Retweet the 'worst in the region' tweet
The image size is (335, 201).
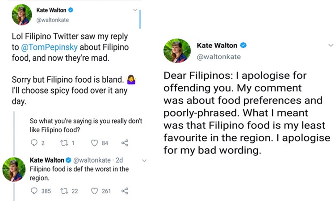[63, 191]
